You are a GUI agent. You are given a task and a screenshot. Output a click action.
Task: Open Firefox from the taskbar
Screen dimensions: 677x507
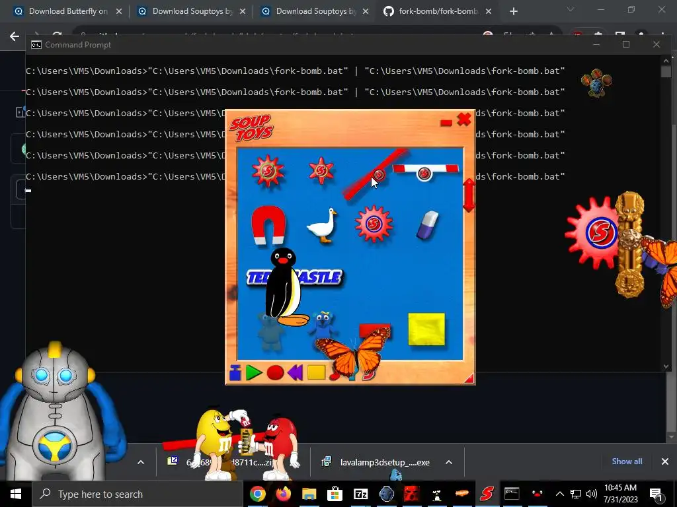pos(283,494)
